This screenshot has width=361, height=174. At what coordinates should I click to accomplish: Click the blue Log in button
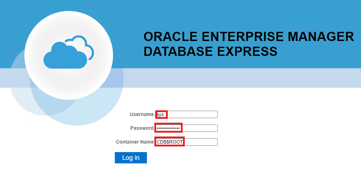131,158
